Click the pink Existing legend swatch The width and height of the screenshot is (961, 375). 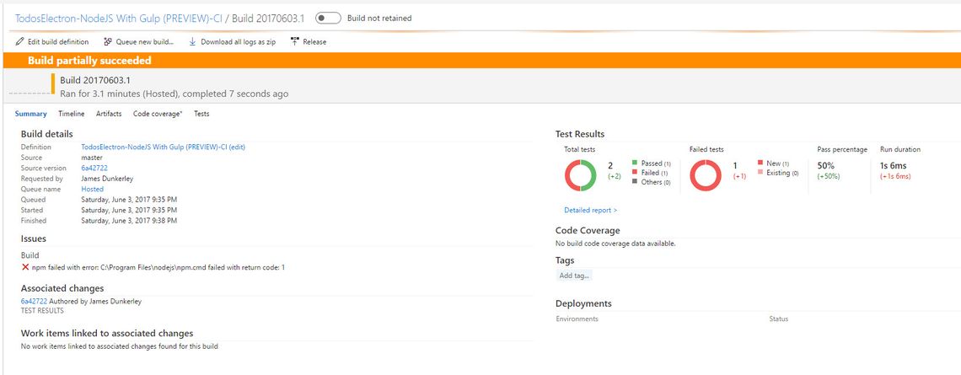(x=760, y=173)
